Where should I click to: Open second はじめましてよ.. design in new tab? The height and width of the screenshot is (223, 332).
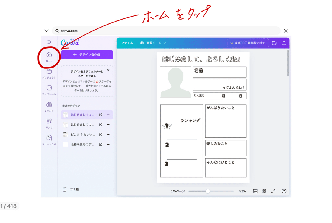101,124
